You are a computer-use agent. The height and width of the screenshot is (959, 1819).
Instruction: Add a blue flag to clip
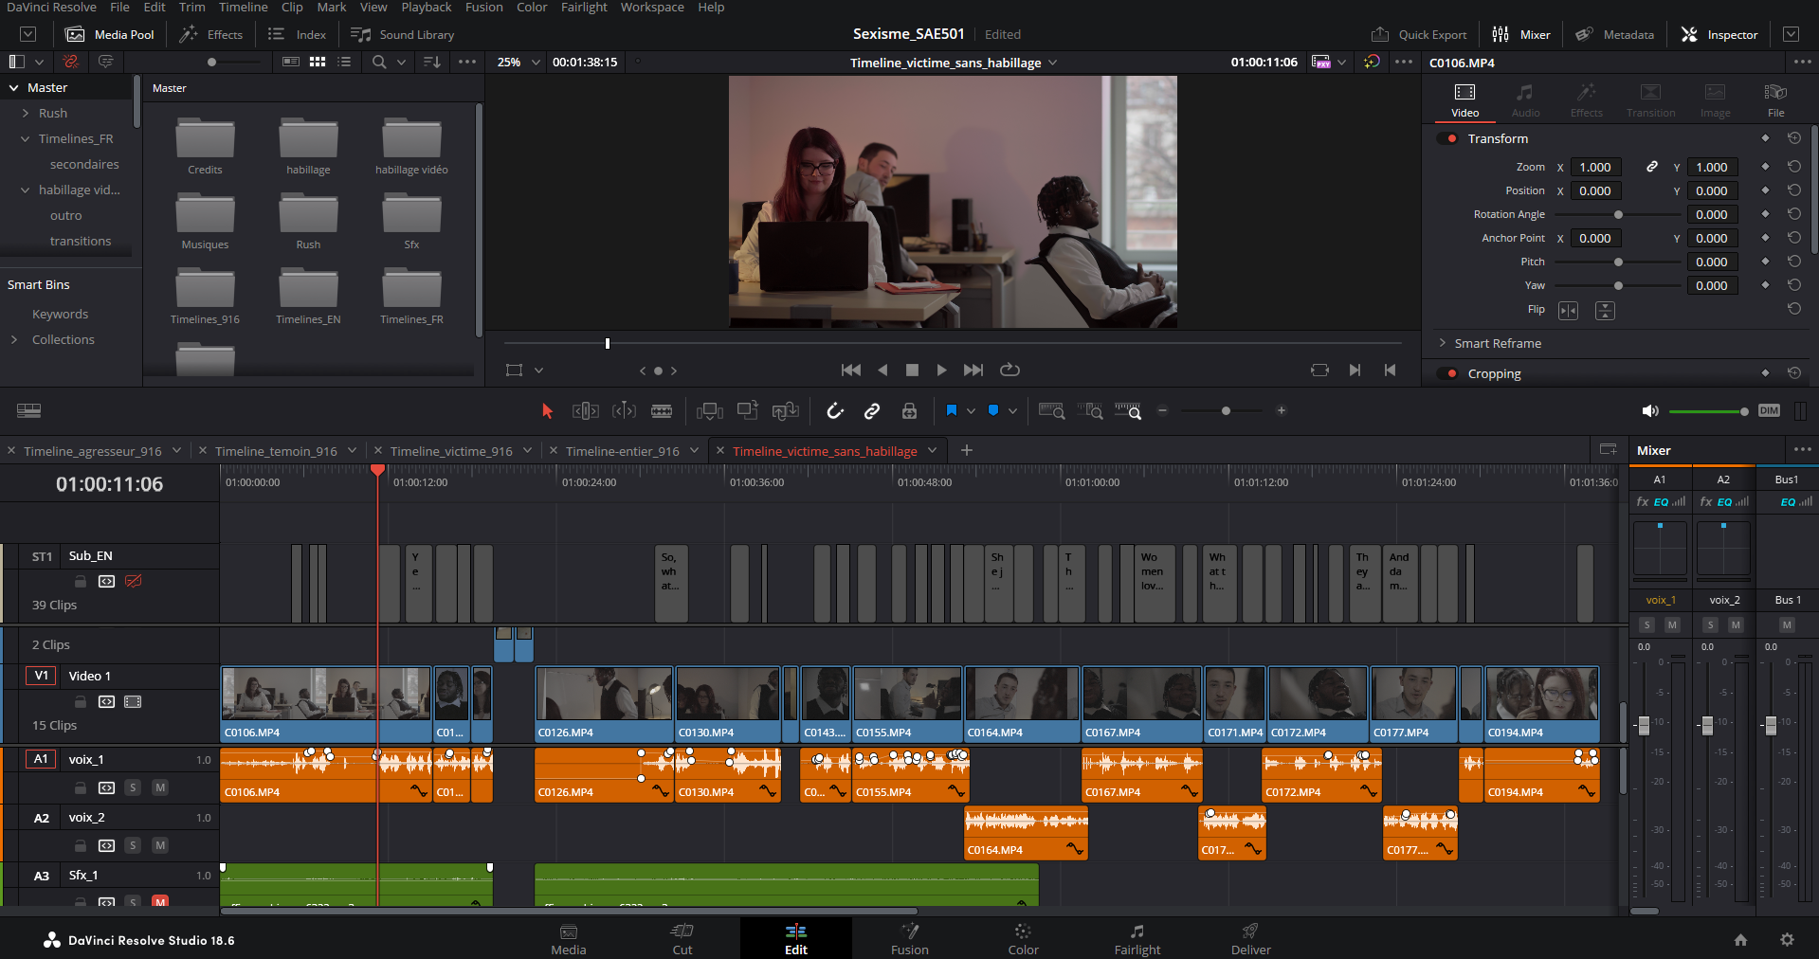tap(952, 410)
